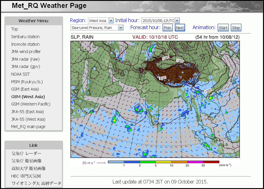The image size is (264, 189).
Task: Stop the animation
Action: point(236,28)
